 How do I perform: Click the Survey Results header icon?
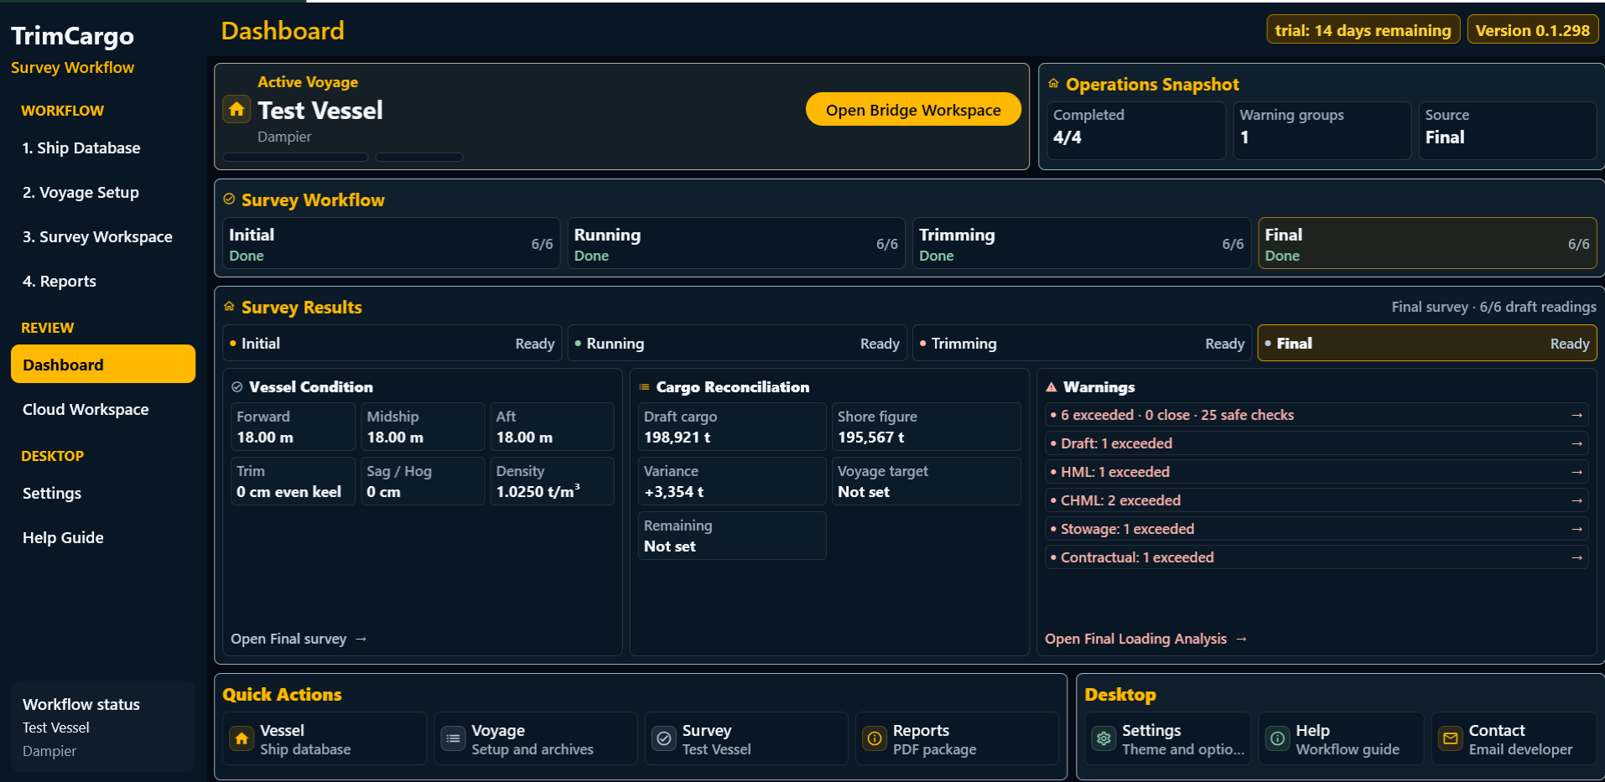(x=229, y=306)
